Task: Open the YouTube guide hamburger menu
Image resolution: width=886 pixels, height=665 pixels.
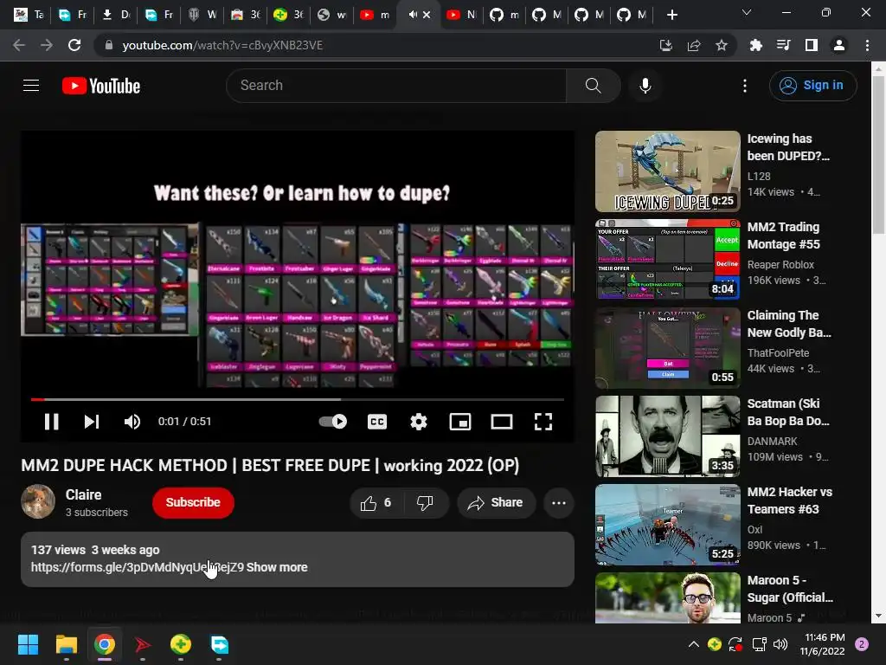Action: 31,86
